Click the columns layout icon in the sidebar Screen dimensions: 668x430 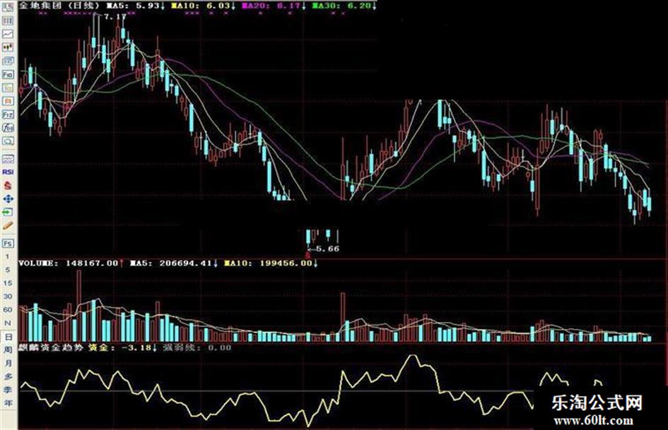click(x=7, y=21)
